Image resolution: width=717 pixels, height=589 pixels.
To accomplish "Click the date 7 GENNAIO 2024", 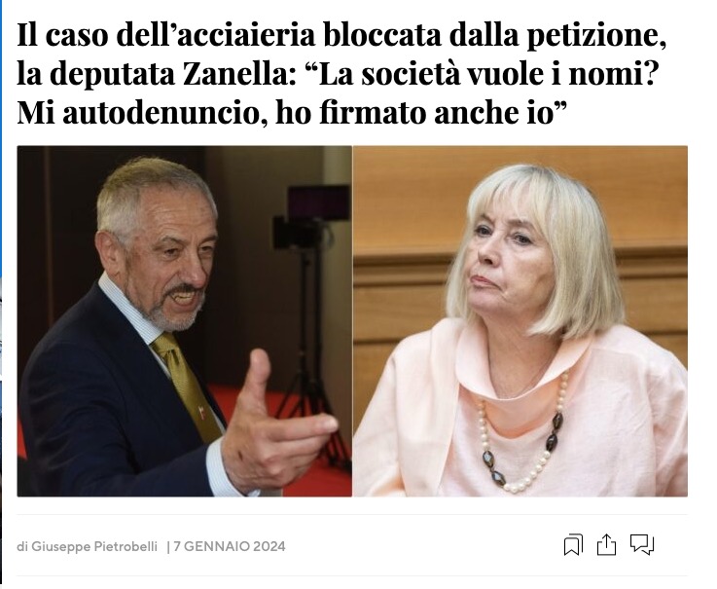I will coord(230,546).
